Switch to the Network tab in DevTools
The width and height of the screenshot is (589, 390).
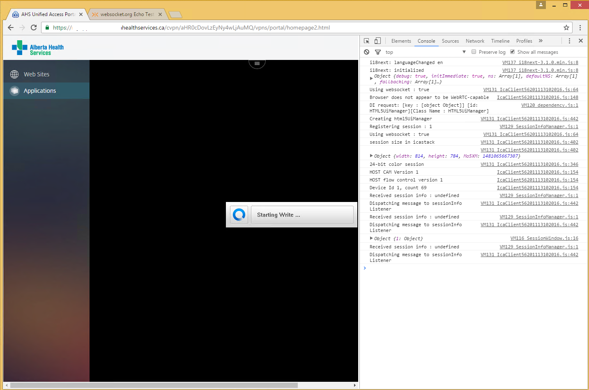tap(475, 41)
